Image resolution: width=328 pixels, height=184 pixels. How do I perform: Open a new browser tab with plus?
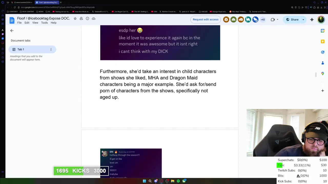[61, 2]
